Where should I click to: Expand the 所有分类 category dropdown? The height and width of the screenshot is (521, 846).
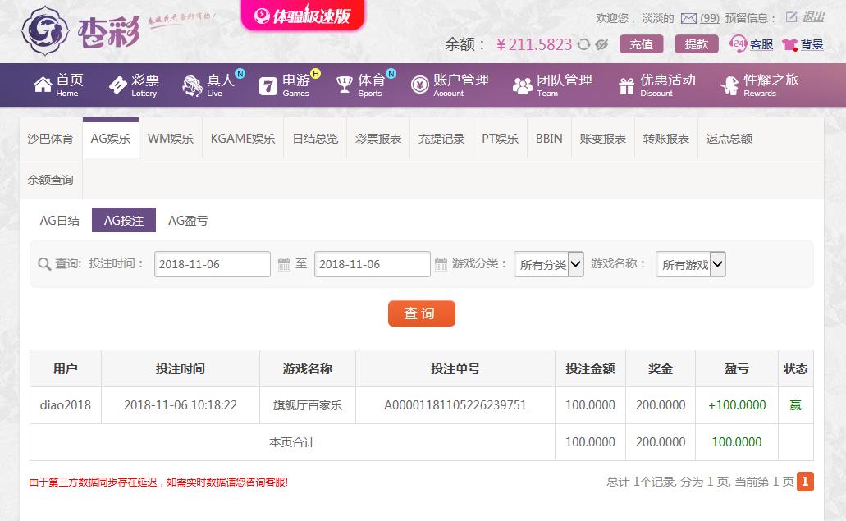pyautogui.click(x=549, y=264)
